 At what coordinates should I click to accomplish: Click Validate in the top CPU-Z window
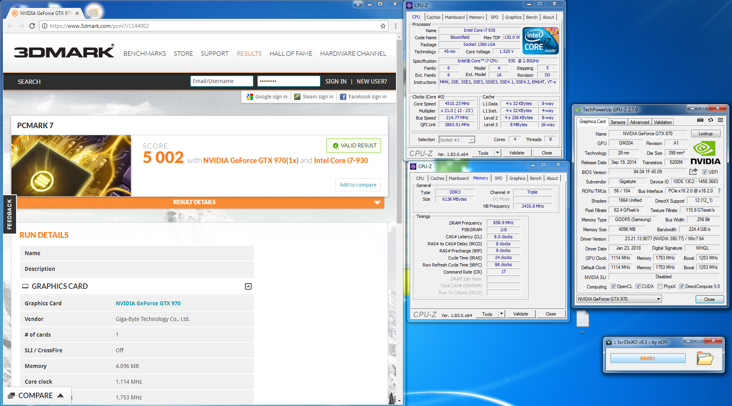tap(517, 153)
